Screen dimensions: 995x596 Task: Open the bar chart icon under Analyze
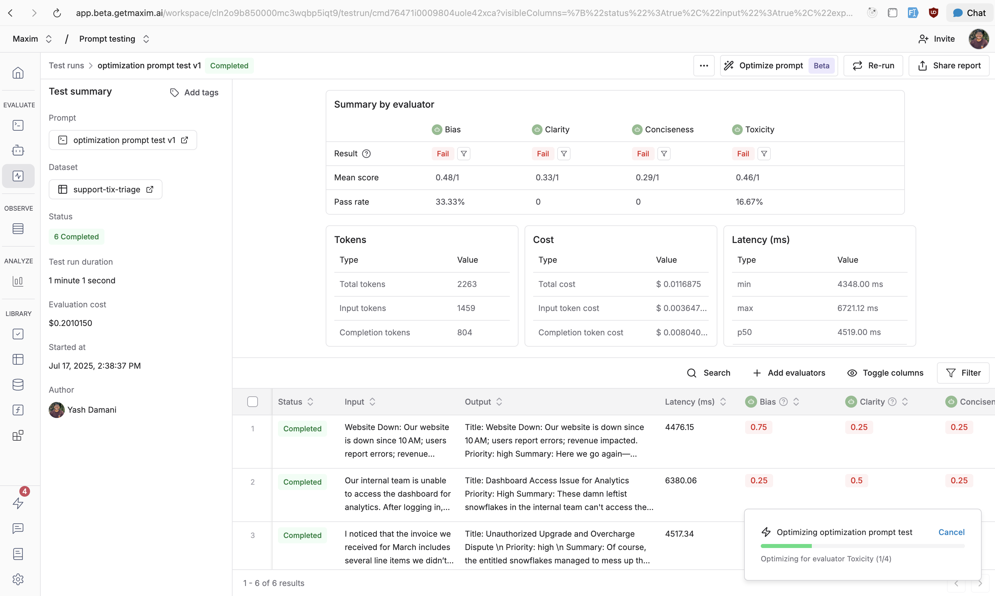pyautogui.click(x=18, y=281)
